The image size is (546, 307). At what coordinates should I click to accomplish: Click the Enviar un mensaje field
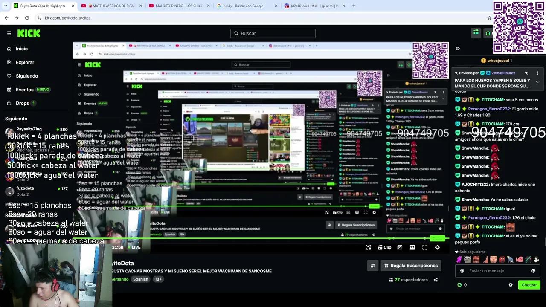coord(497,271)
